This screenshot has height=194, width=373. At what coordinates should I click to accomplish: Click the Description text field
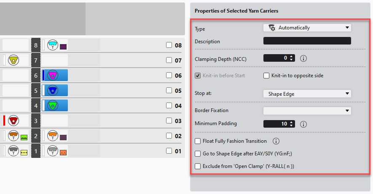click(307, 41)
